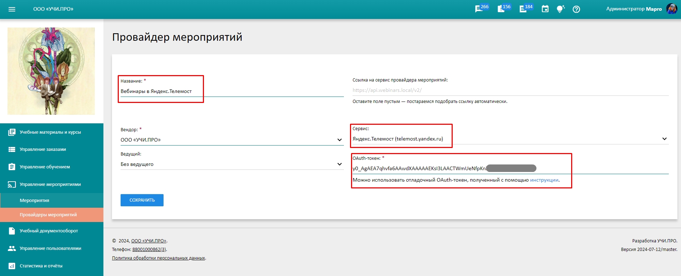Select Мероприятия submenu item
681x276 pixels.
52,201
